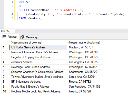Switch to the Risultati tab
The width and height of the screenshot is (128, 94).
tap(10, 37)
